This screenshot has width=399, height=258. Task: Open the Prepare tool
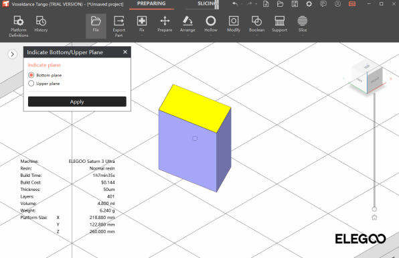pyautogui.click(x=165, y=26)
